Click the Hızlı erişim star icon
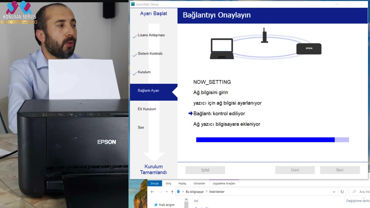Viewport: 370px width, 208px height. (x=156, y=205)
